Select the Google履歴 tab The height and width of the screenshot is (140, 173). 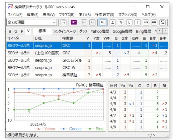[122, 31]
